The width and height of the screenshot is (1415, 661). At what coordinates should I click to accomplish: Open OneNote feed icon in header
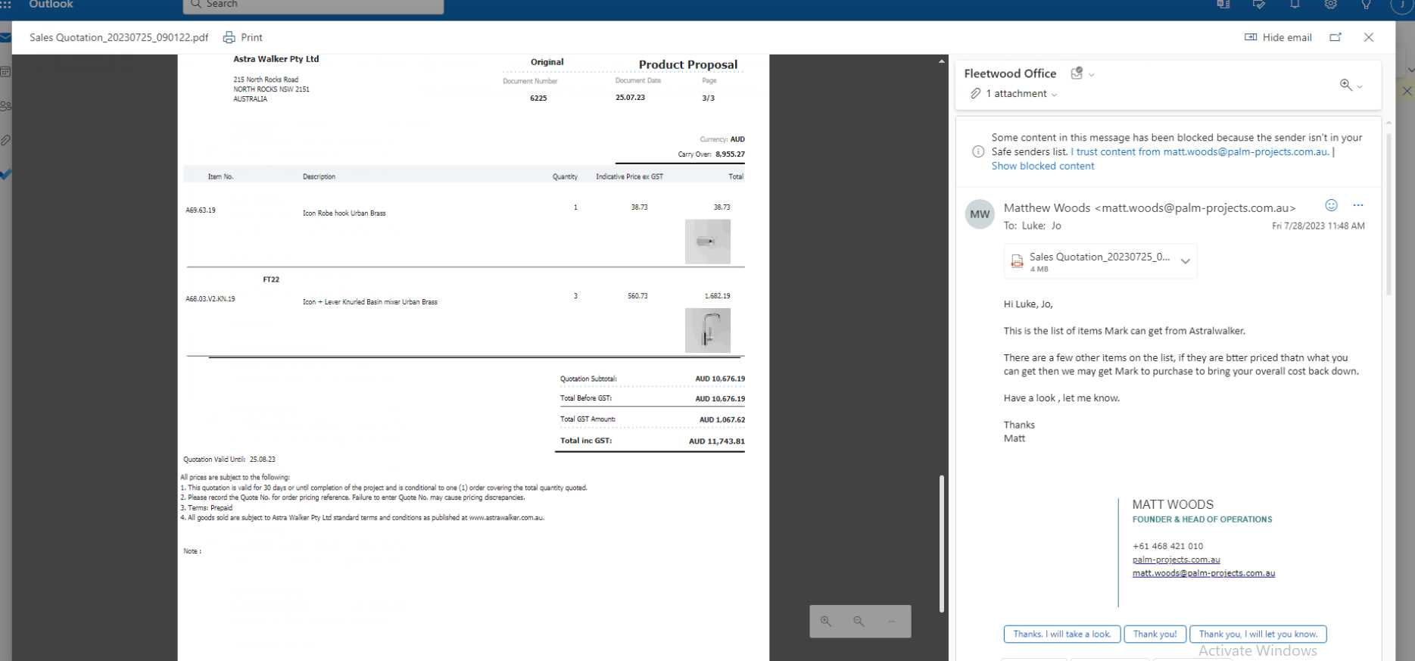1223,5
